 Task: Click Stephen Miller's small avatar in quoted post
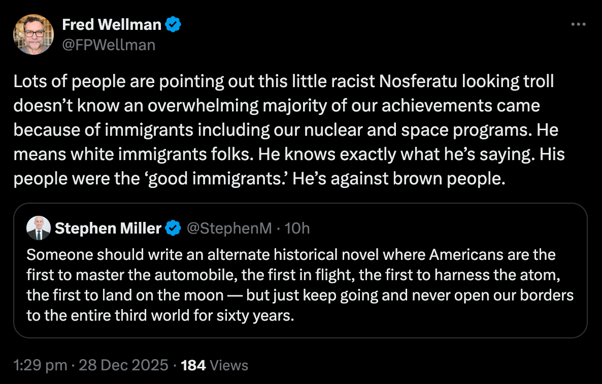[x=39, y=228]
